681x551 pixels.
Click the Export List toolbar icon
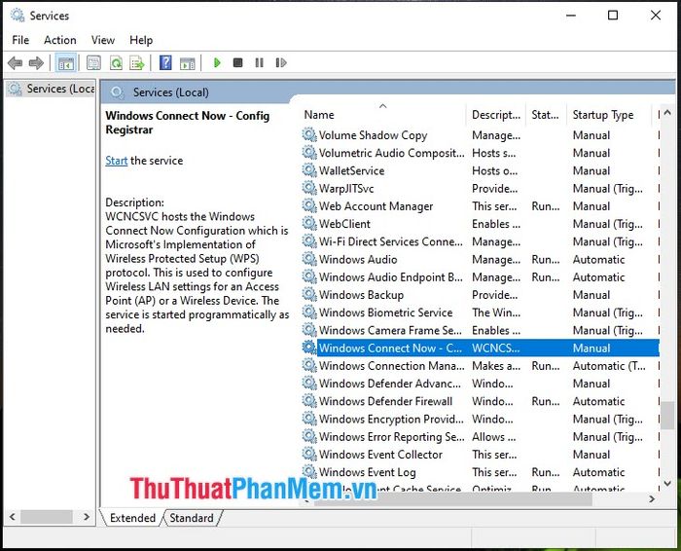[137, 63]
